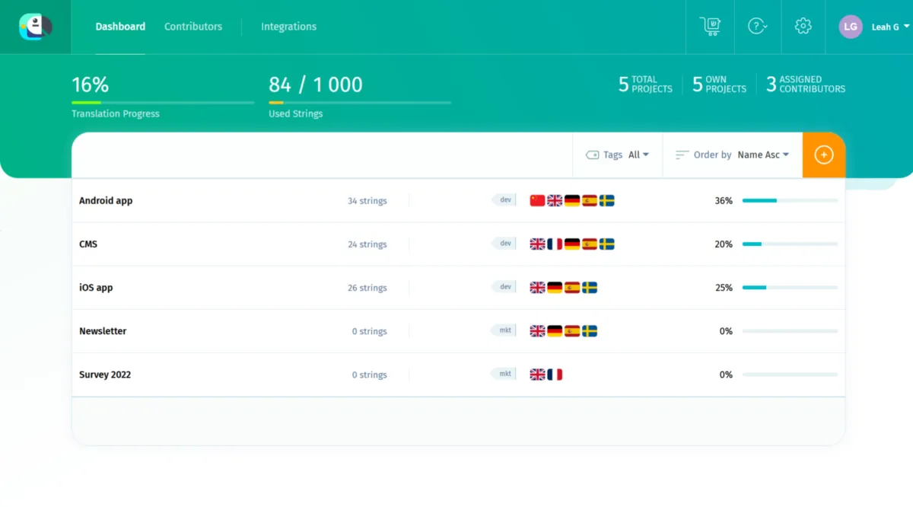This screenshot has height=507, width=913.
Task: Click the 36% value in Android row
Action: coord(724,201)
